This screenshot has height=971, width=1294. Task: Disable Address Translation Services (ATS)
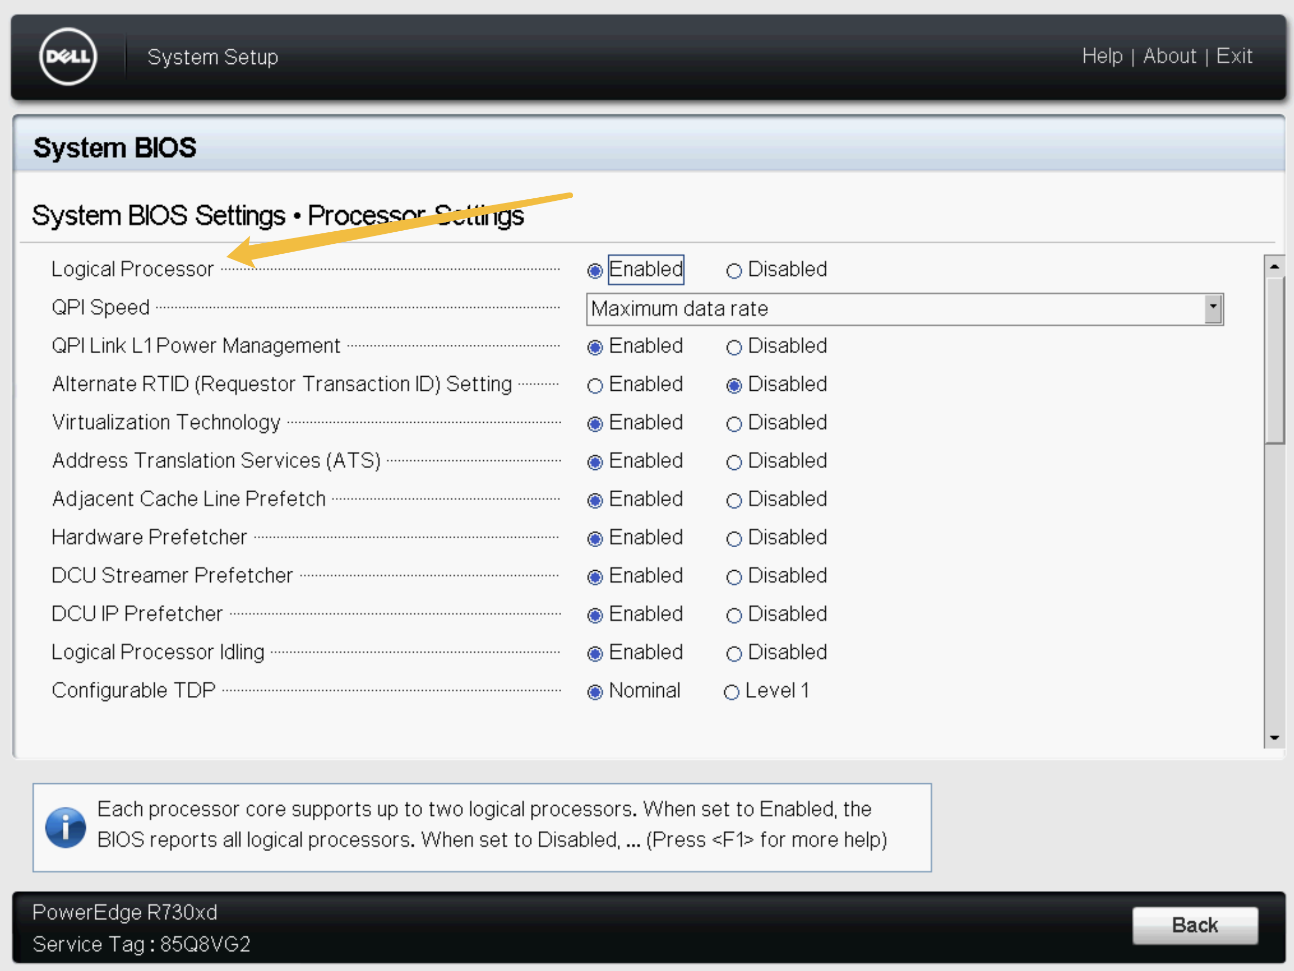point(734,462)
